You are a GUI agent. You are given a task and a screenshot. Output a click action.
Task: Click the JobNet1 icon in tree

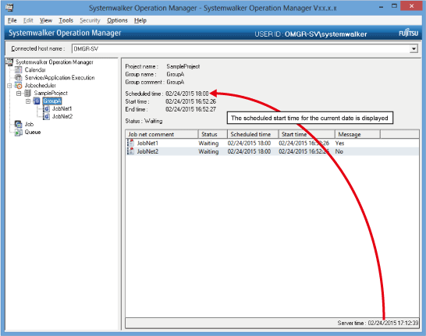pos(47,109)
